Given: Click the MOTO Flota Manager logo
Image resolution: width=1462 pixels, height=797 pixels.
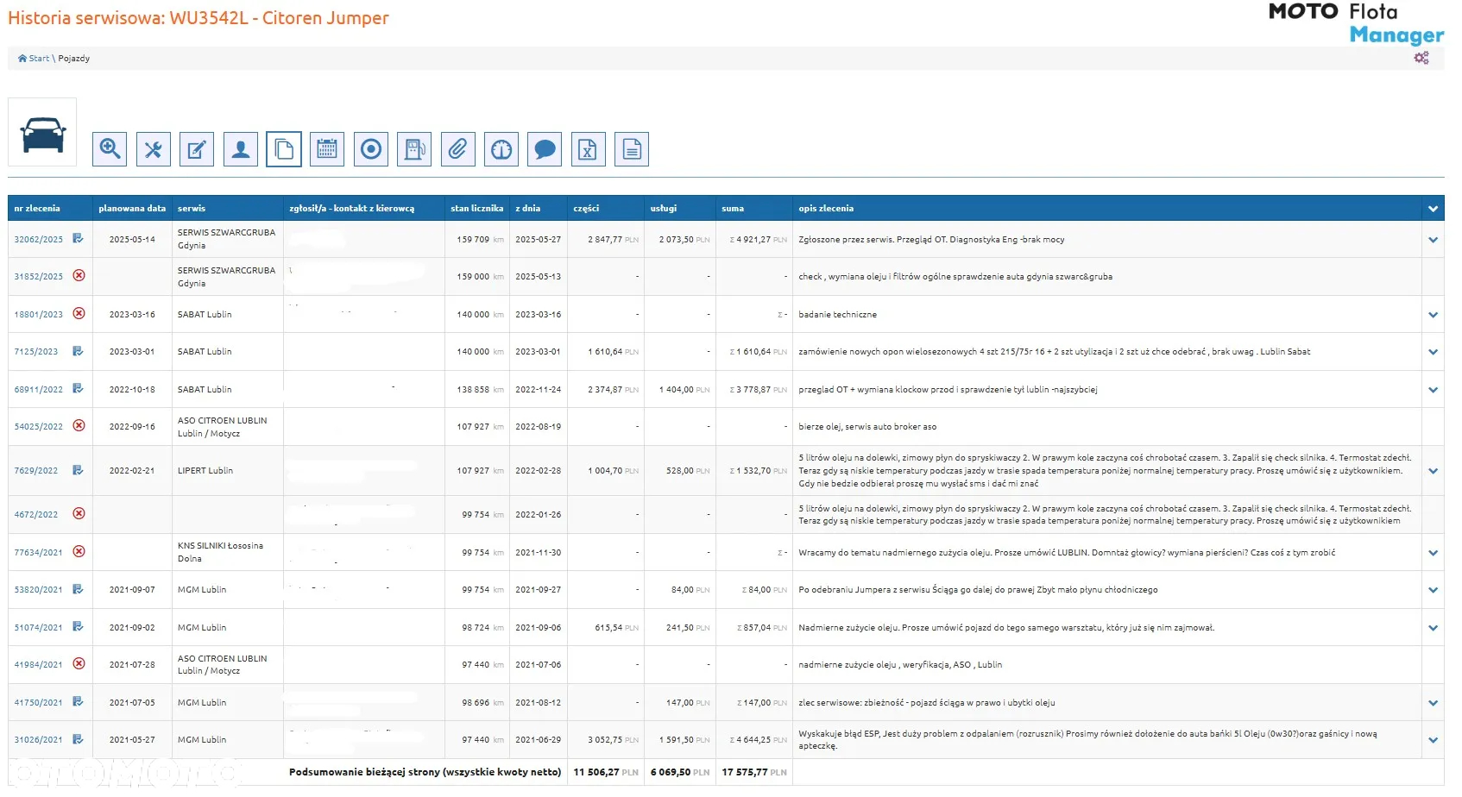Looking at the screenshot, I should pos(1356,23).
